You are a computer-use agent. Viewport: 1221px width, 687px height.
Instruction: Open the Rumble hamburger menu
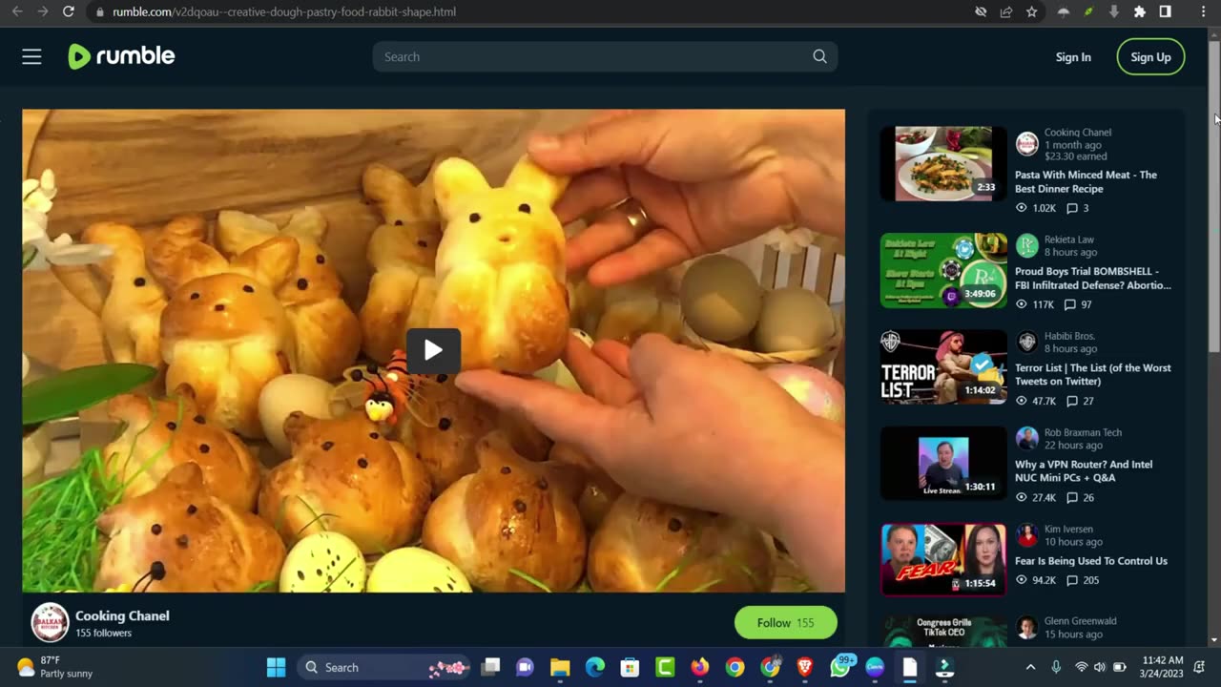point(31,57)
